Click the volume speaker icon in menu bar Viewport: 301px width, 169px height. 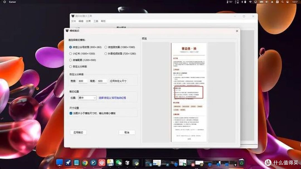(267, 2)
